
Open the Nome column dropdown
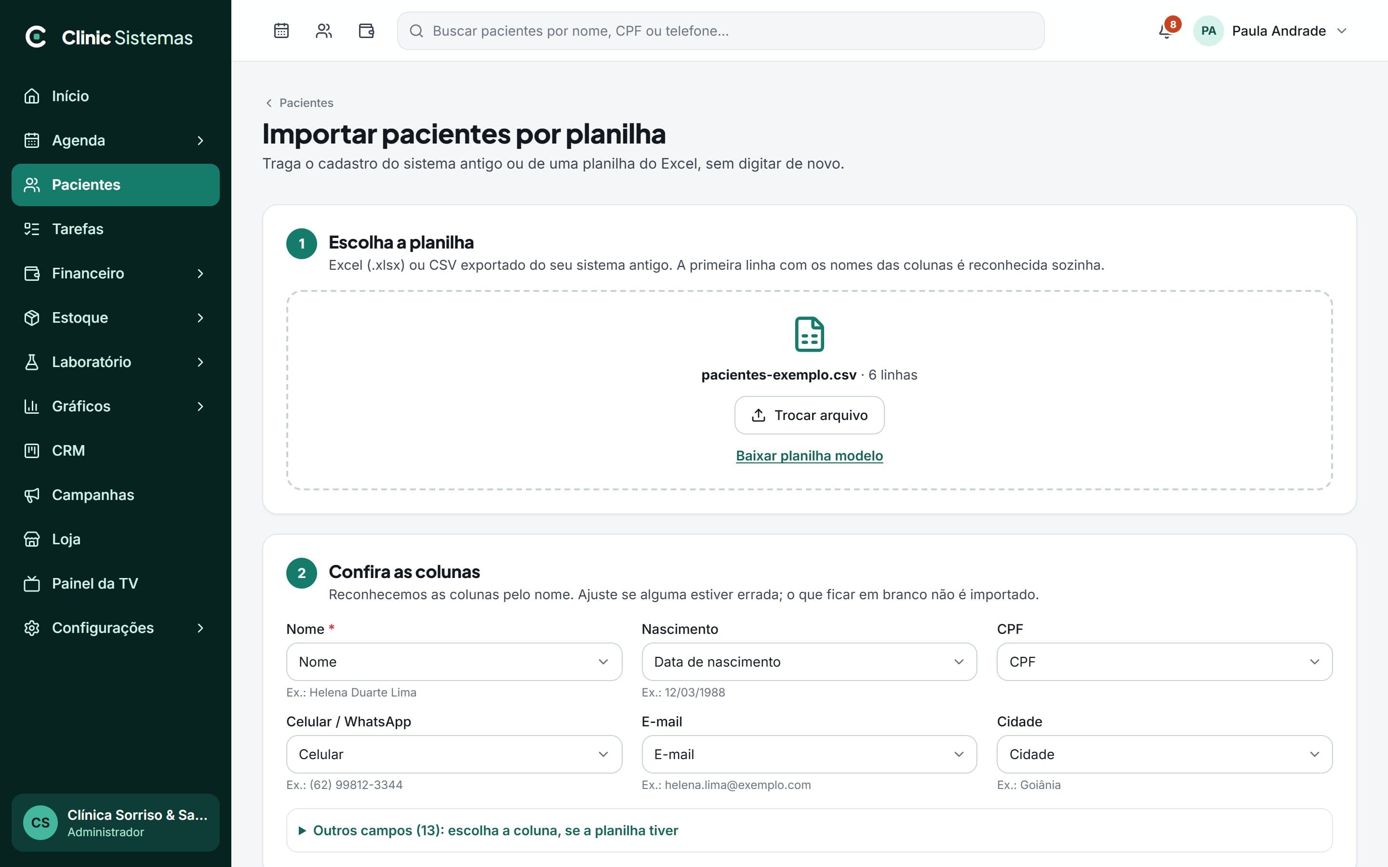click(454, 662)
